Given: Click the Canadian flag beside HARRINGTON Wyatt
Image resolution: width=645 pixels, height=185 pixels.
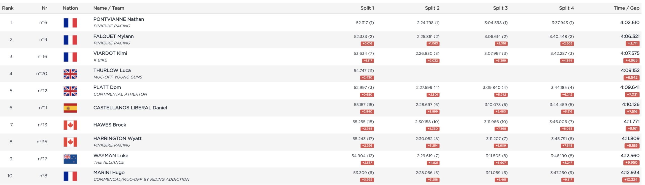Looking at the screenshot, I should pyautogui.click(x=70, y=142).
